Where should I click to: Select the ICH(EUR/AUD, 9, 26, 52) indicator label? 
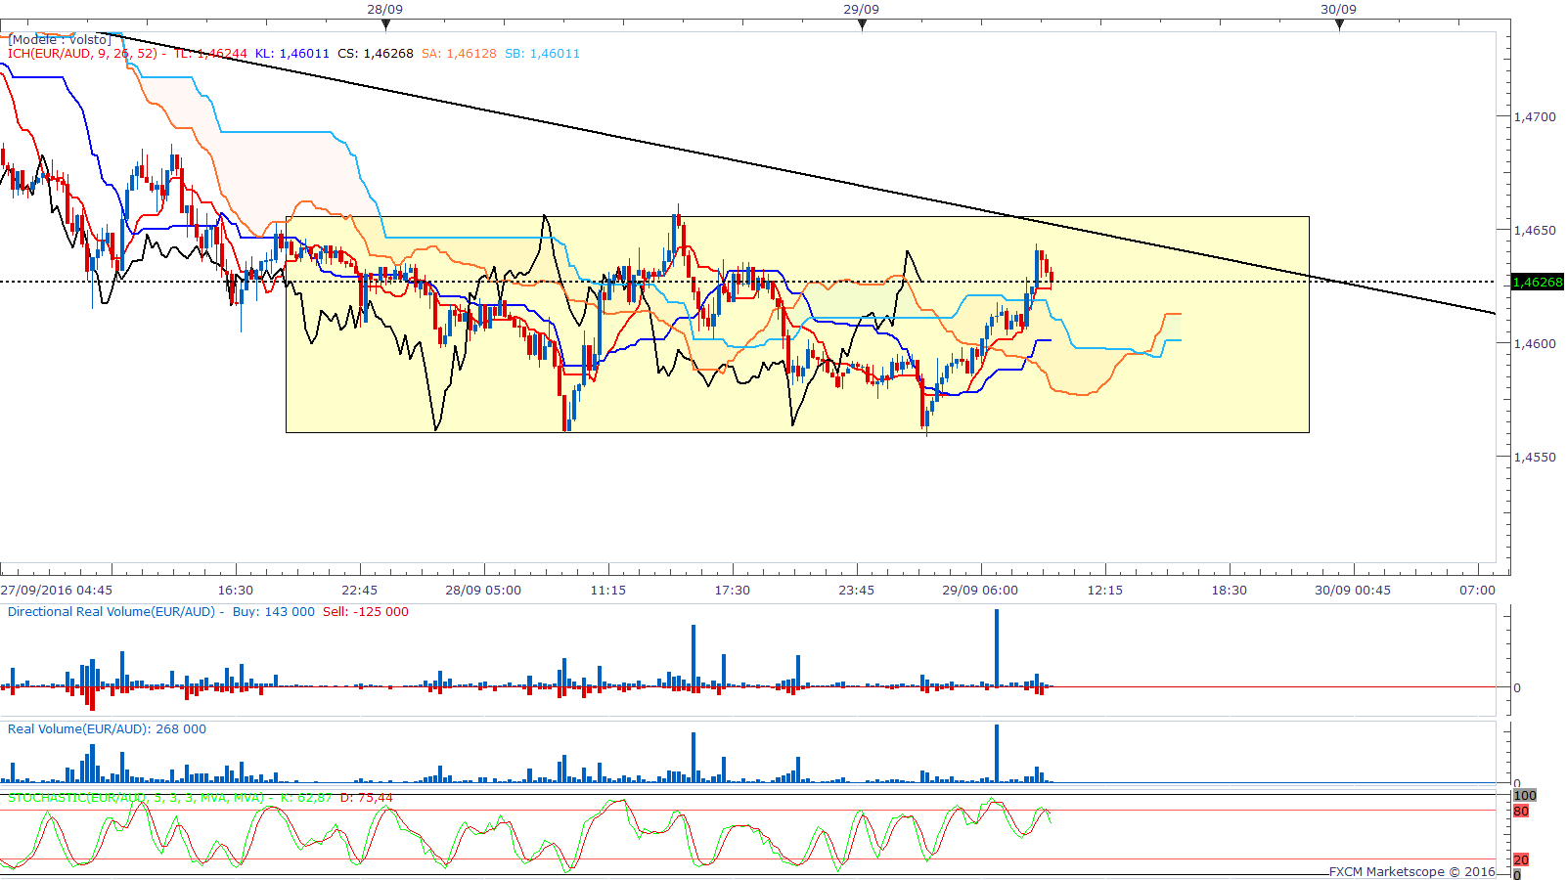(x=82, y=54)
